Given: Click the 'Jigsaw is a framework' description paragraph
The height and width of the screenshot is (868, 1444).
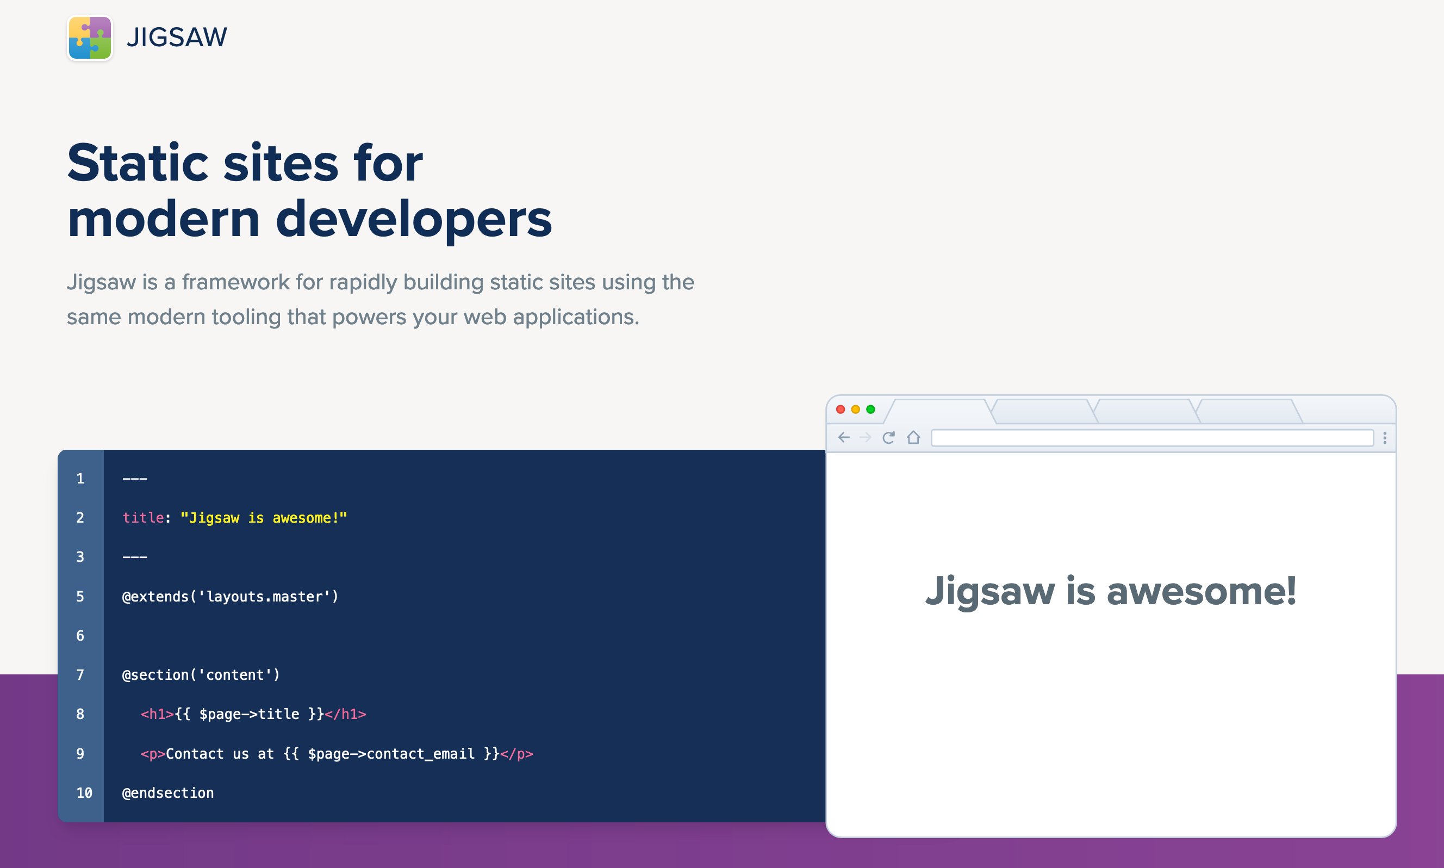Looking at the screenshot, I should (381, 300).
